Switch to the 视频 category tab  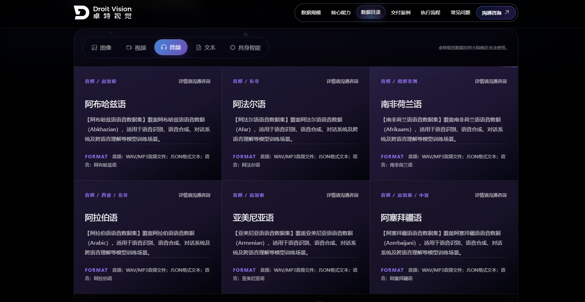(136, 48)
